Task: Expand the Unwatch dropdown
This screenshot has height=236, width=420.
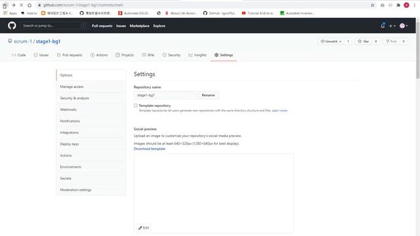Action: click(x=331, y=41)
